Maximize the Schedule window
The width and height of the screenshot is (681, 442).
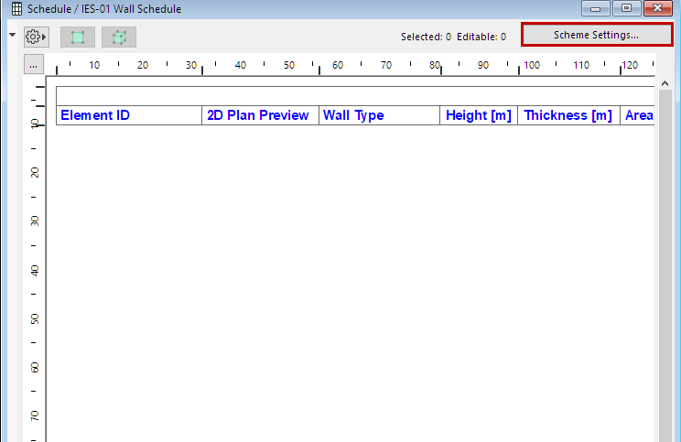click(626, 8)
